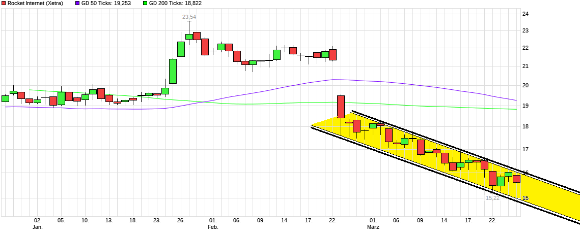Select the 'GD 200 Ticks: 18,822' label

(x=175, y=3)
